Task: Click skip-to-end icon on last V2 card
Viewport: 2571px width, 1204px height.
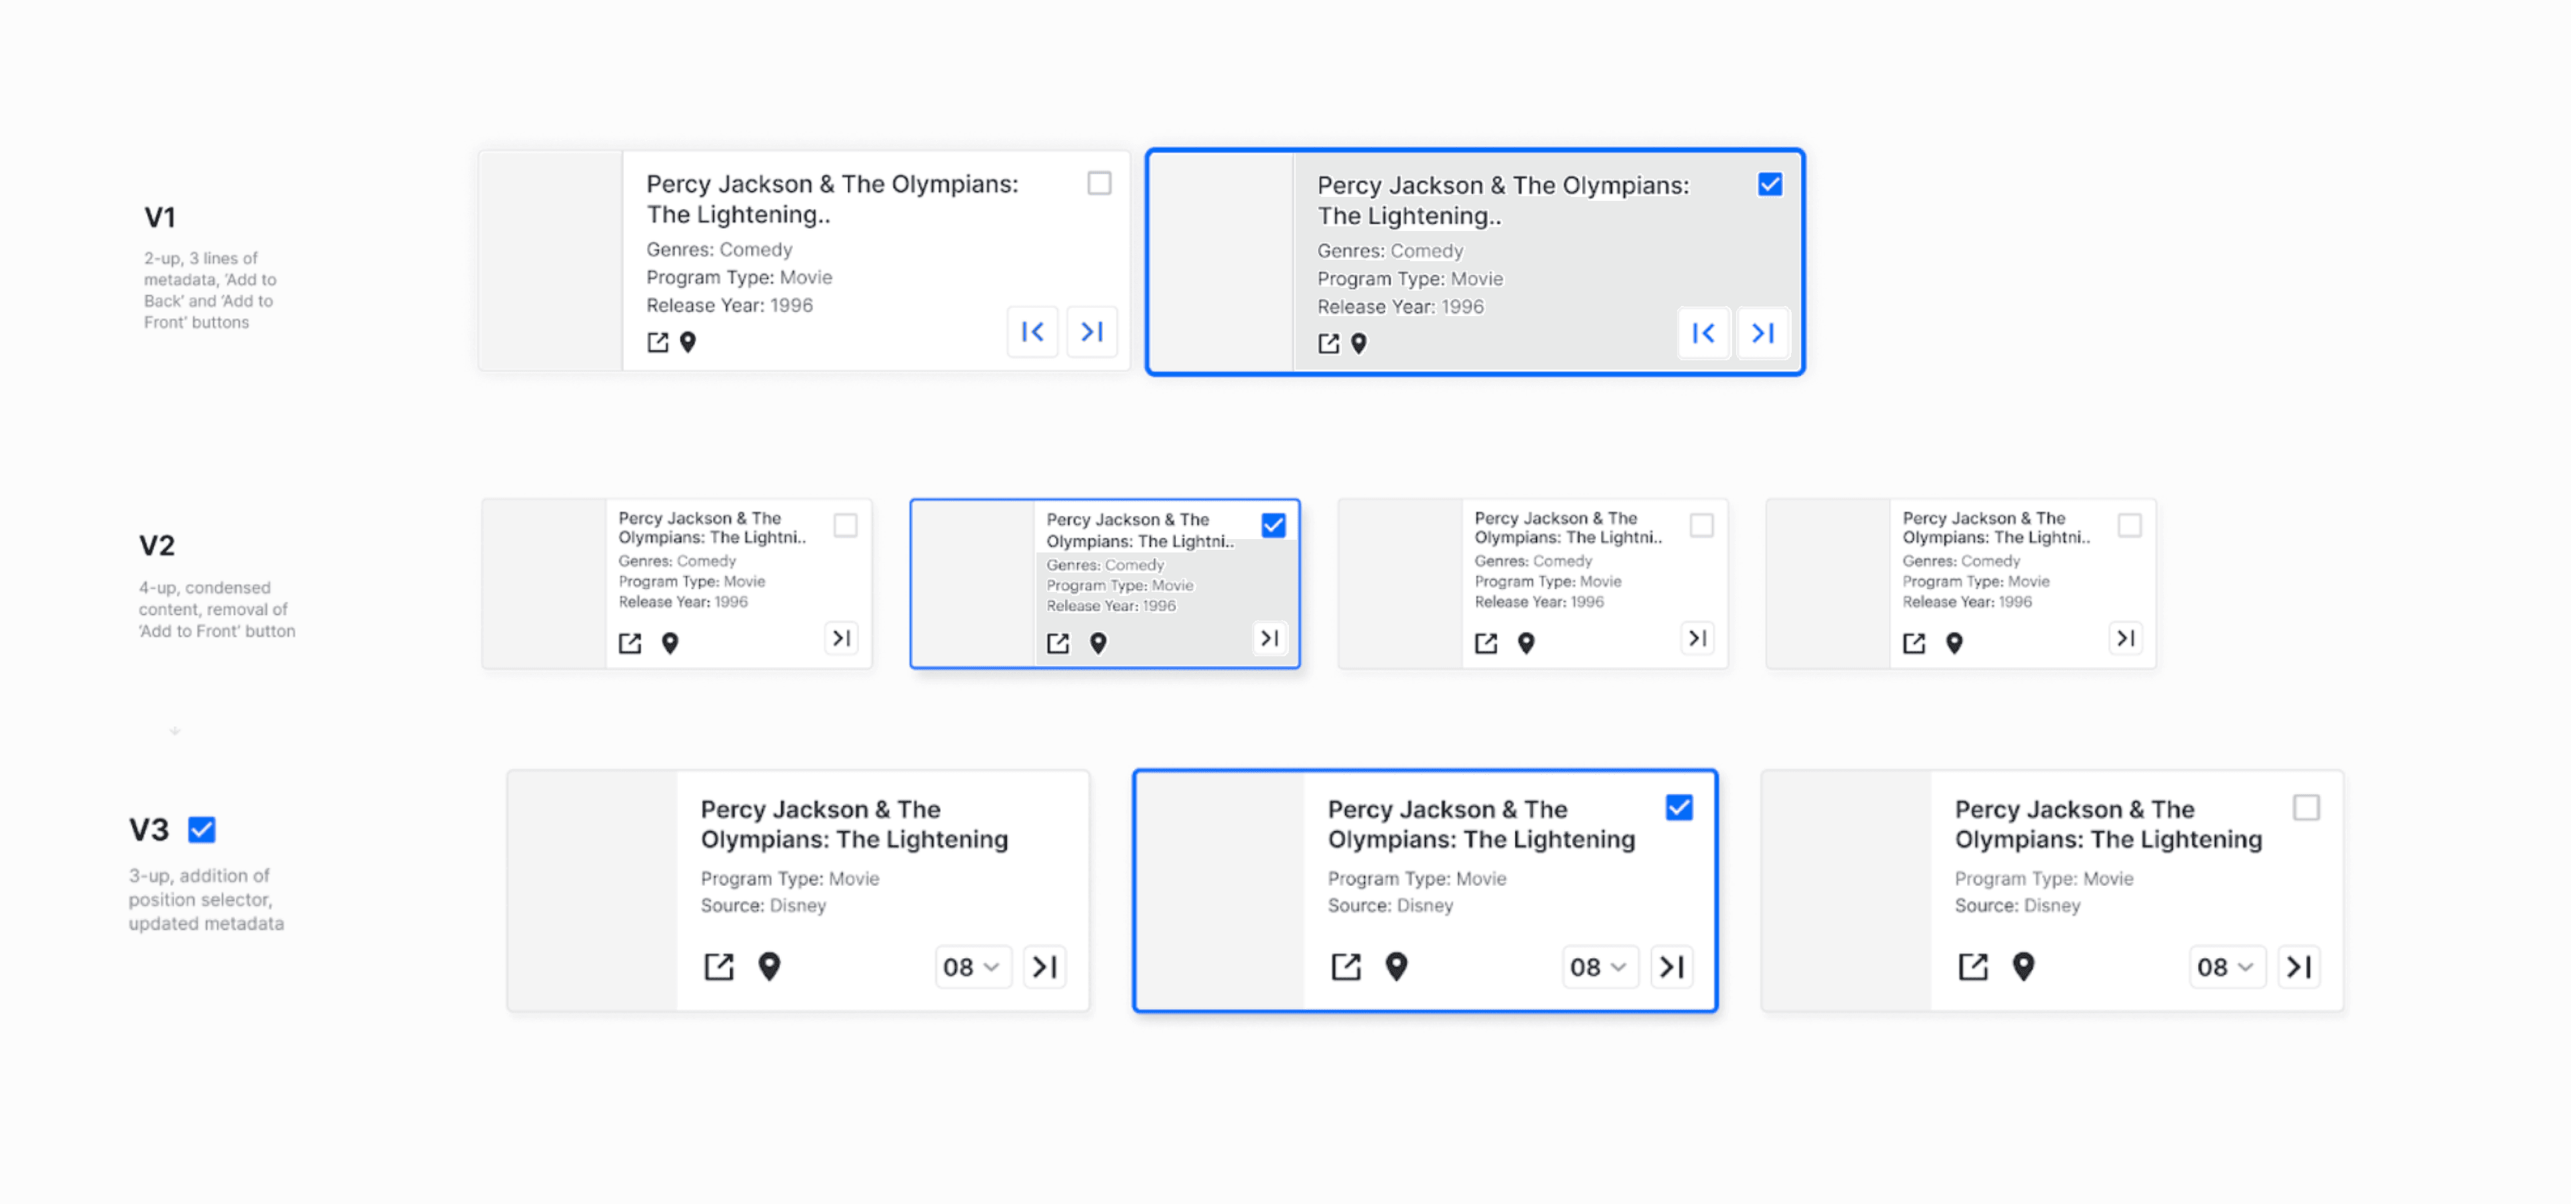Action: (2125, 638)
